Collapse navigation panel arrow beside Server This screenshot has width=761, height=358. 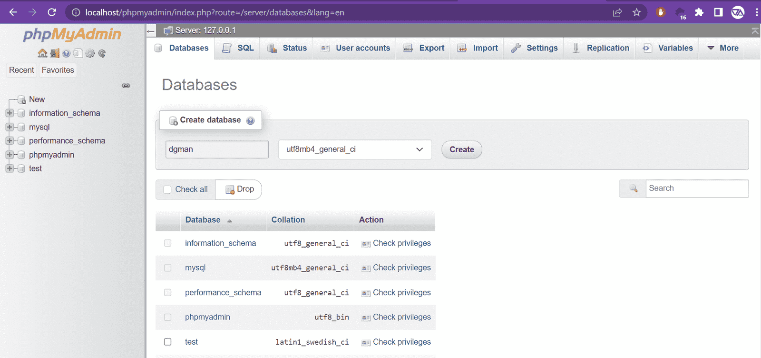click(x=151, y=31)
